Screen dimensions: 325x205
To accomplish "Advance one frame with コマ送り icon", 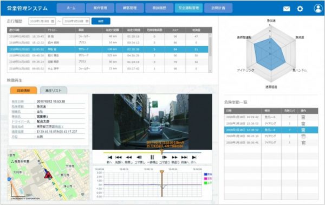I will [x=164, y=157].
